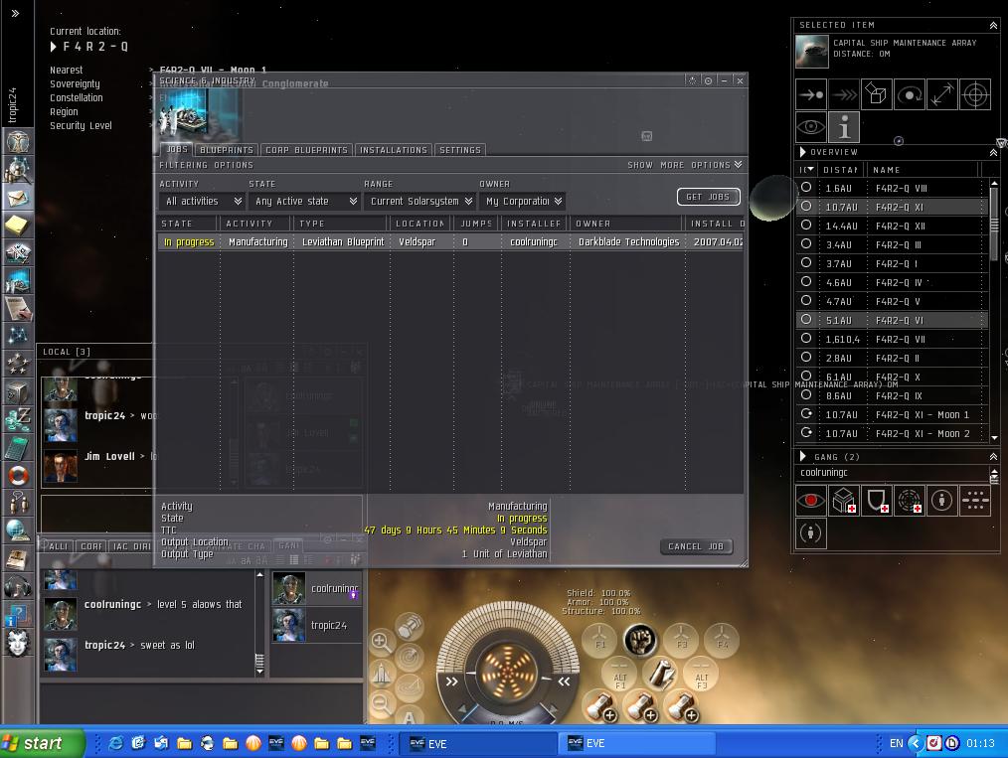The width and height of the screenshot is (1008, 758).
Task: Open Science & Industry sidebar icon
Action: pos(17,281)
